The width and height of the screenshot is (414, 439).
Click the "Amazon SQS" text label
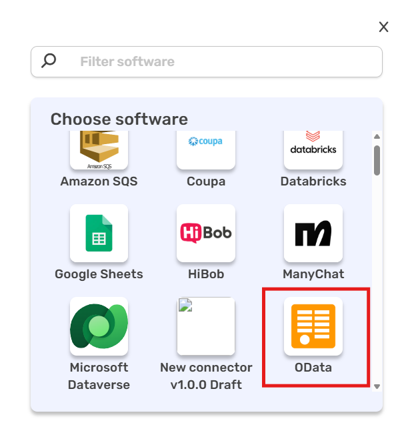99,181
